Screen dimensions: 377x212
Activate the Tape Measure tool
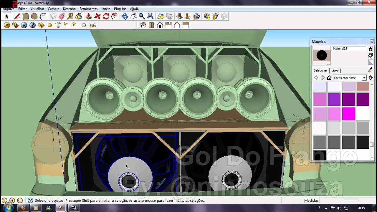[x=70, y=16]
